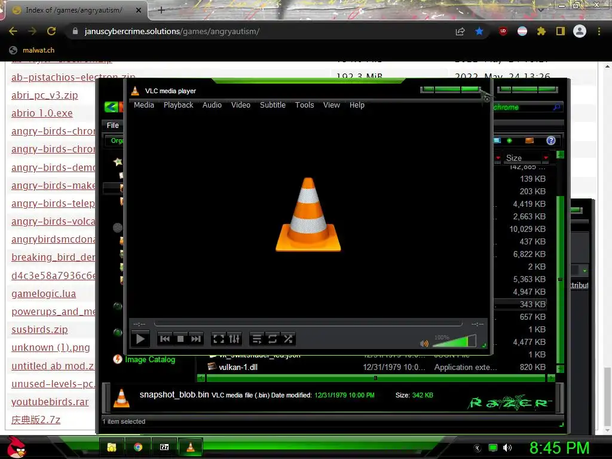
Task: Open Chrome three-dot menu
Action: pos(599,31)
